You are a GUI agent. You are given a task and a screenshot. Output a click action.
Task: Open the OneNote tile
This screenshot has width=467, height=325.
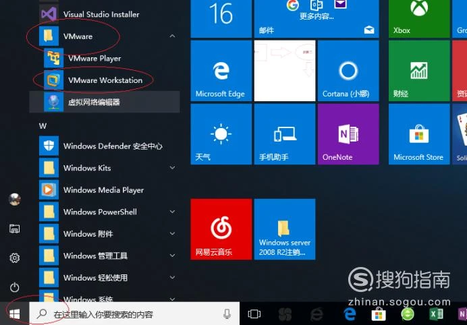348,134
